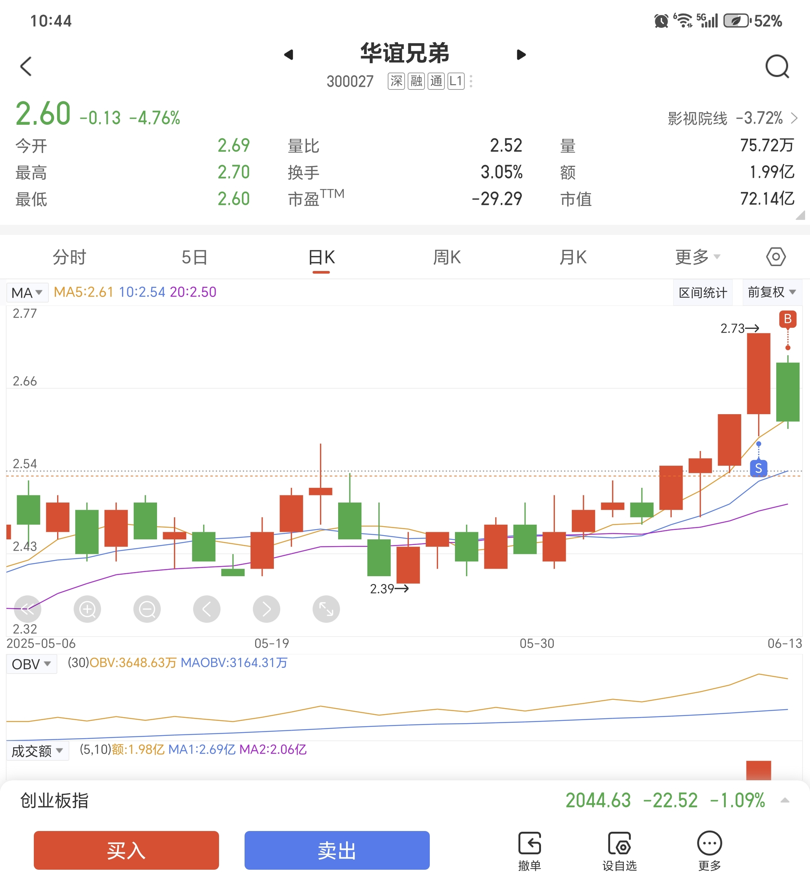This screenshot has width=810, height=881.
Task: Go back with the left arrow
Action: coord(26,66)
